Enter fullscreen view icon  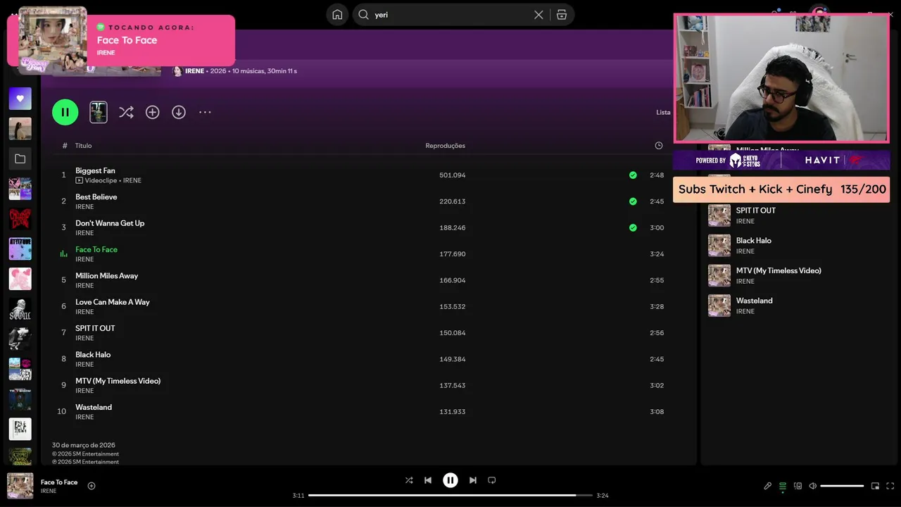[x=890, y=486]
